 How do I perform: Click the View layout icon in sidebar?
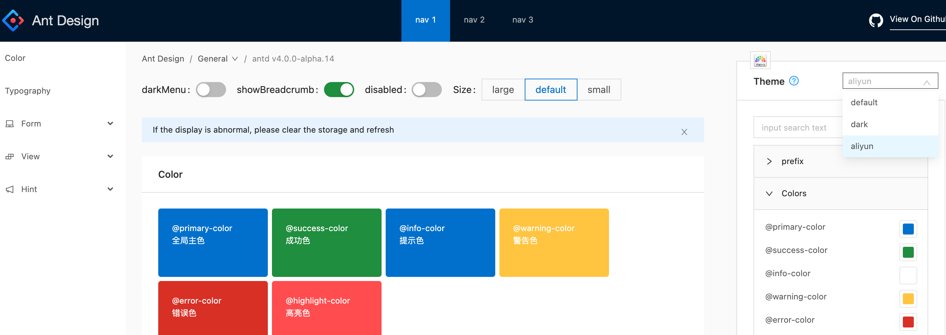(10, 157)
